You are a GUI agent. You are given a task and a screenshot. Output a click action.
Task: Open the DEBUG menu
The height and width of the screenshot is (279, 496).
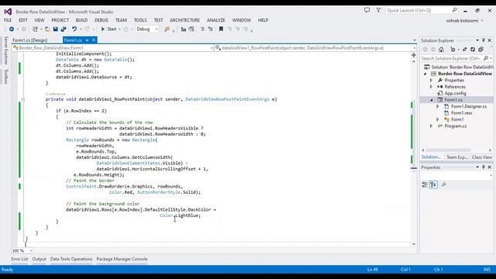coord(102,20)
